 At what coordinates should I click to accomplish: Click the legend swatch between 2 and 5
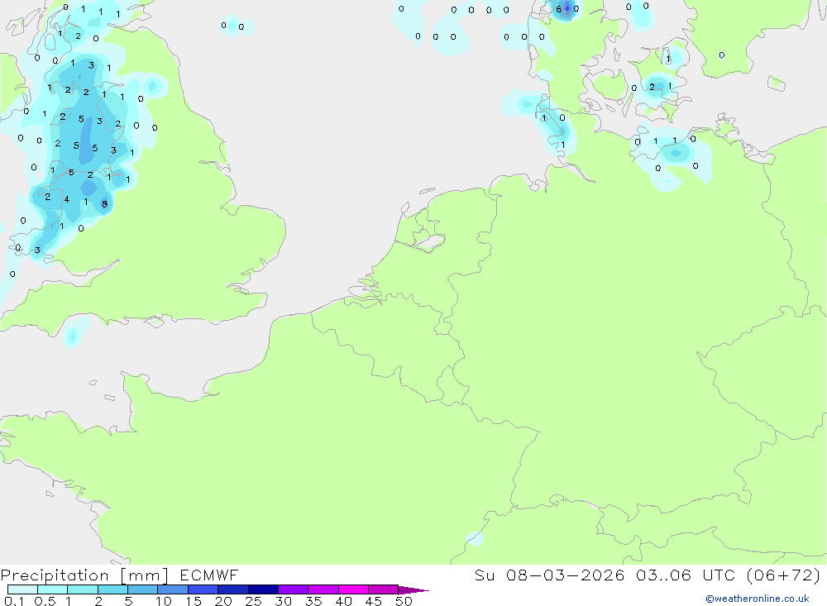coord(112,589)
